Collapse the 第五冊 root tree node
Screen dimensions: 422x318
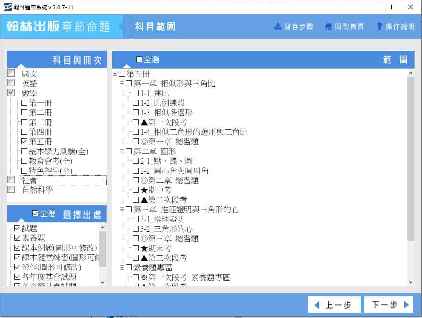click(115, 73)
